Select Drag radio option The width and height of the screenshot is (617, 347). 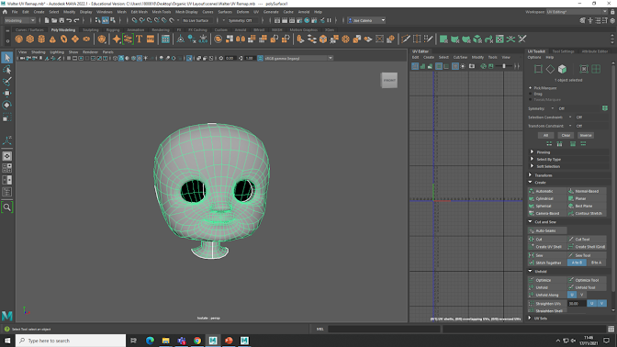(x=531, y=94)
